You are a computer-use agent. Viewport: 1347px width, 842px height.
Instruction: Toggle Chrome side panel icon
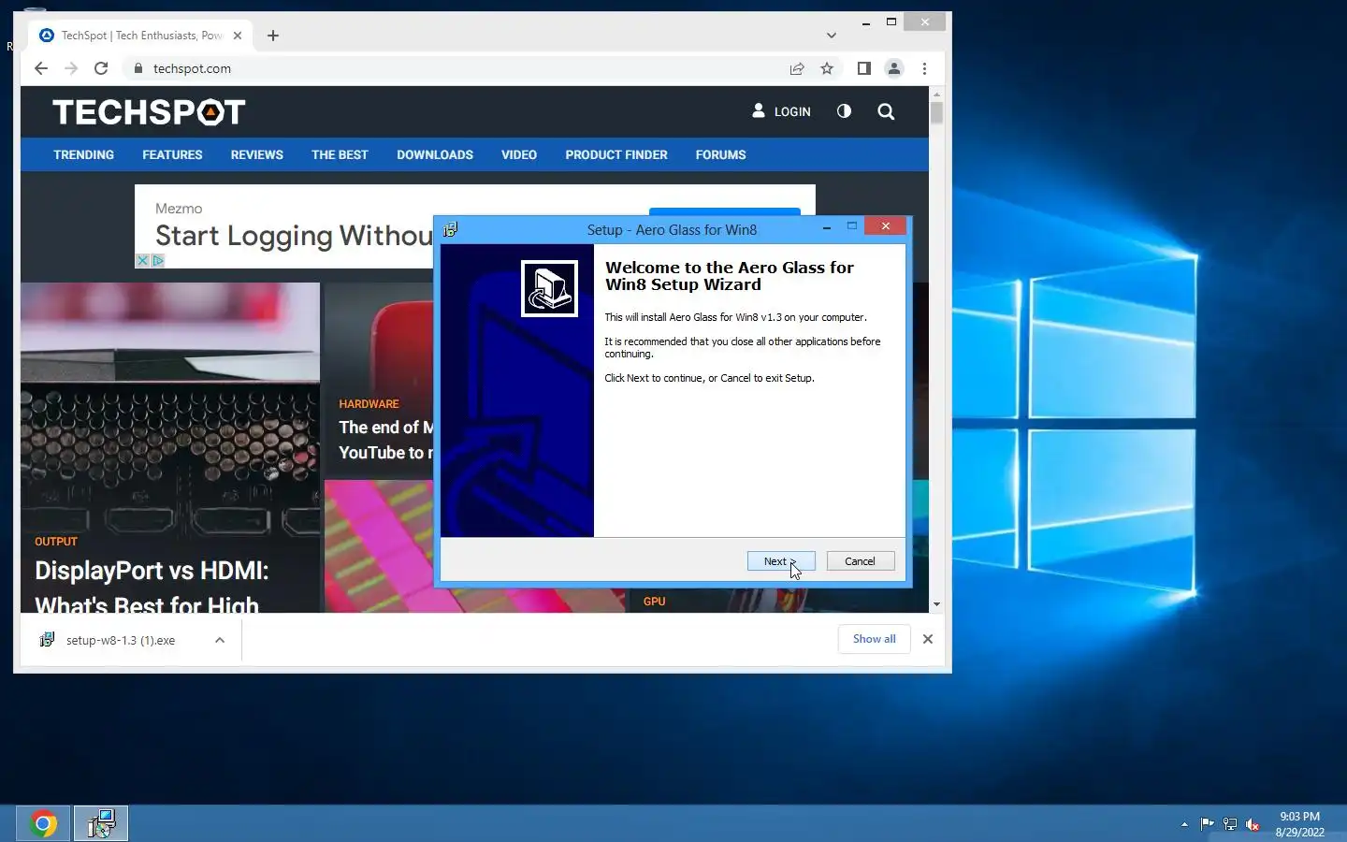(x=863, y=68)
